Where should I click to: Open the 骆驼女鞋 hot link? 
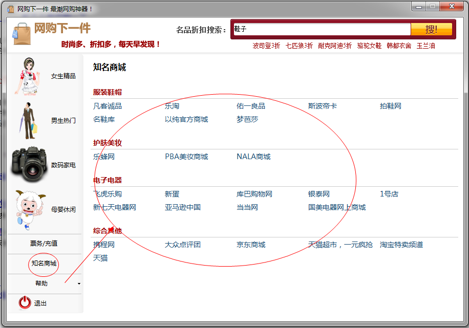[x=369, y=46]
